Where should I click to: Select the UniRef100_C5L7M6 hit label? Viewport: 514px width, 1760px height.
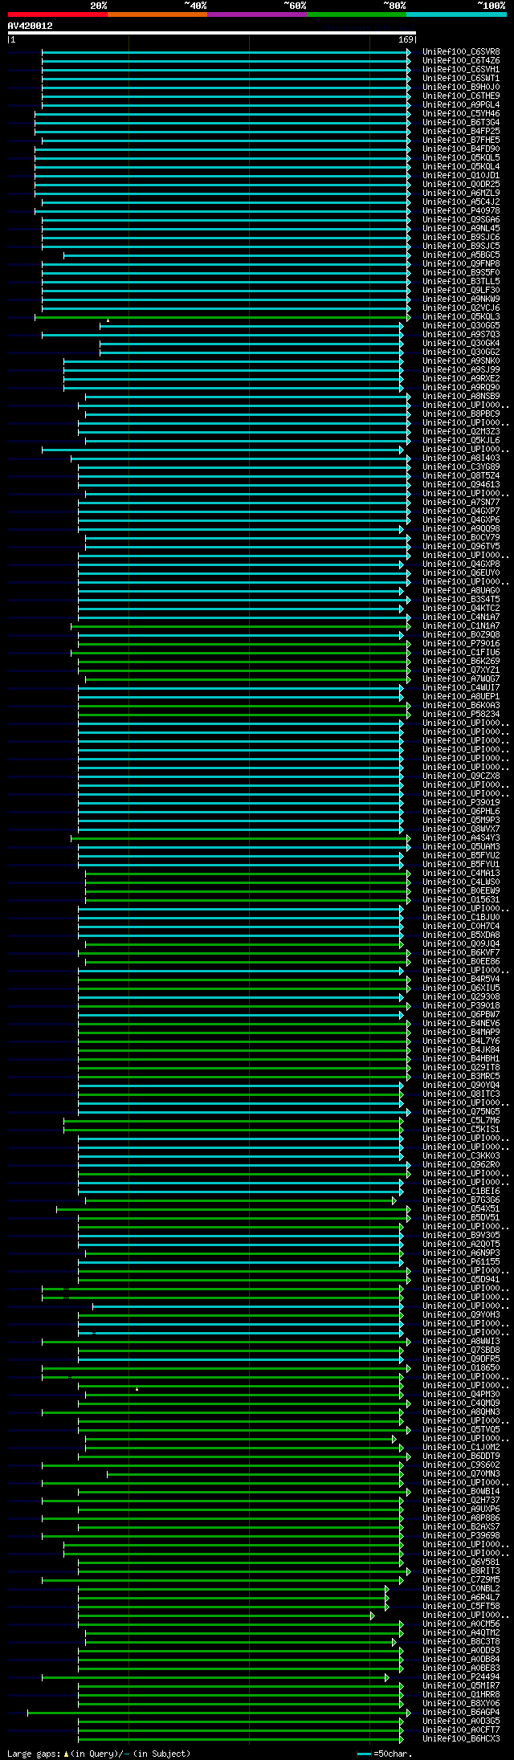coord(461,1121)
